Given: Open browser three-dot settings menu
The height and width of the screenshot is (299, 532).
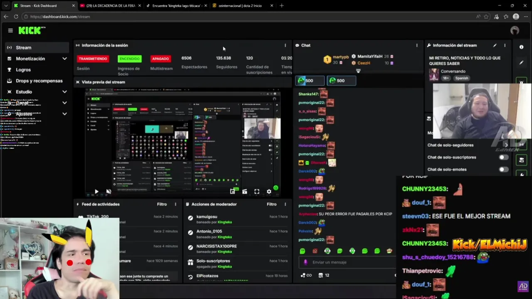Looking at the screenshot, I should pos(526,17).
